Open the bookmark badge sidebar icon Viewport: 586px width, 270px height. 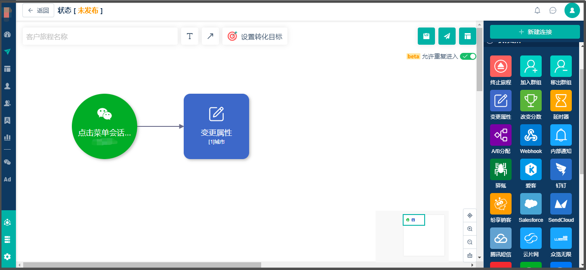coord(7,120)
